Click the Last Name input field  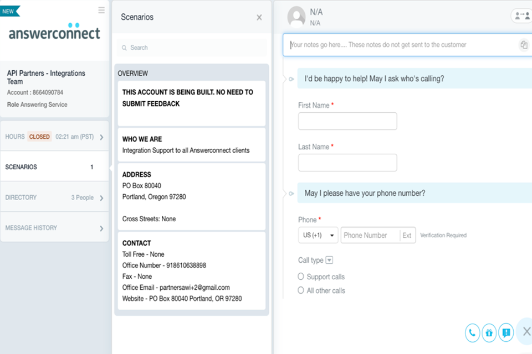(x=347, y=163)
